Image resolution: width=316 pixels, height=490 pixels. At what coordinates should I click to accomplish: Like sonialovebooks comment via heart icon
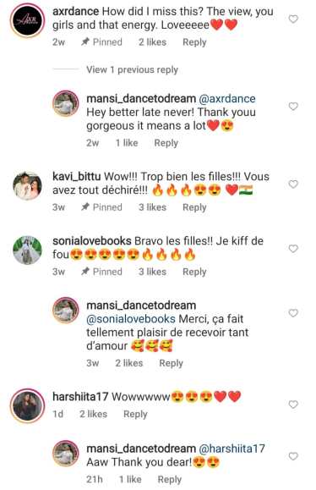tap(293, 249)
